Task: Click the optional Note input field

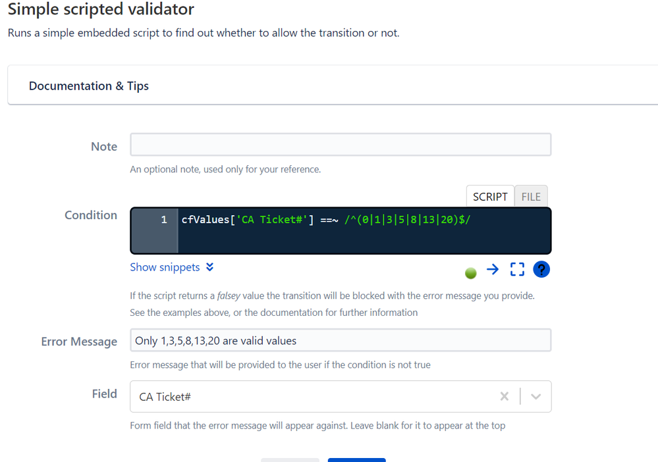Action: pos(340,144)
